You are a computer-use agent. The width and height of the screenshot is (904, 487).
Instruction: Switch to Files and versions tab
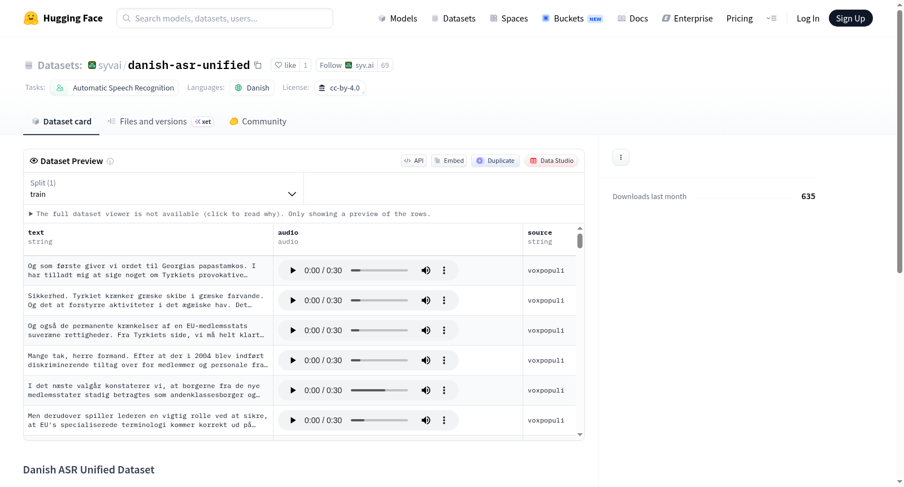(x=160, y=122)
